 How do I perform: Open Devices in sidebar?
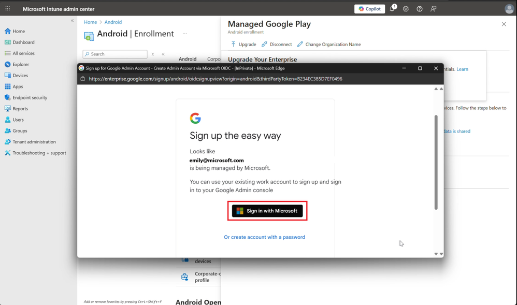coord(16,75)
